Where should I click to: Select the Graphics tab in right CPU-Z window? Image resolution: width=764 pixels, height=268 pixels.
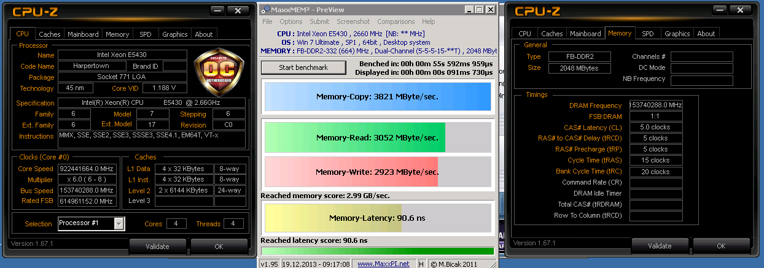coord(677,34)
